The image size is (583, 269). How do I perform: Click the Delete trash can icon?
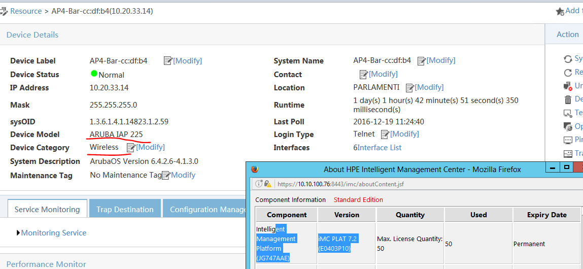[568, 99]
